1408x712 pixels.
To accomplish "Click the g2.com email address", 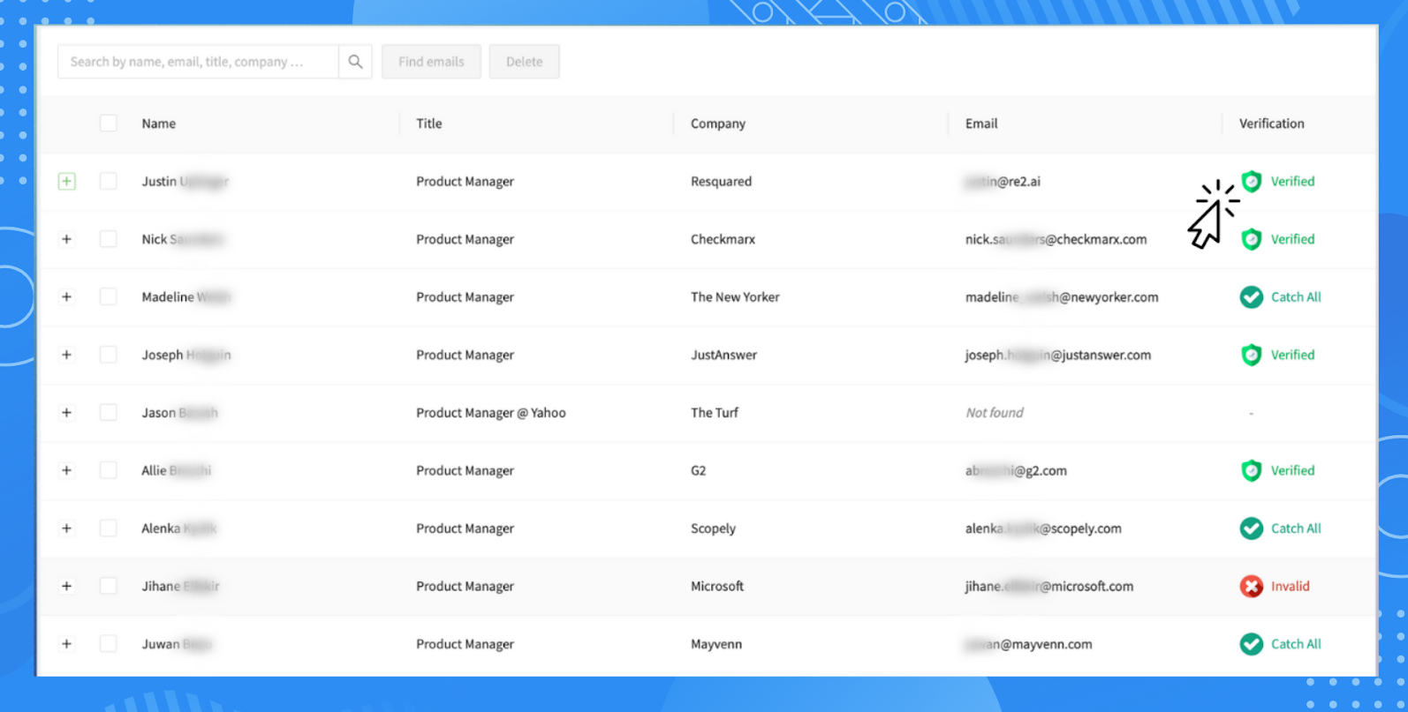I will 1016,470.
